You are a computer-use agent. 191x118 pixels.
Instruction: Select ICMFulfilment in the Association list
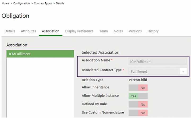(x=40, y=54)
